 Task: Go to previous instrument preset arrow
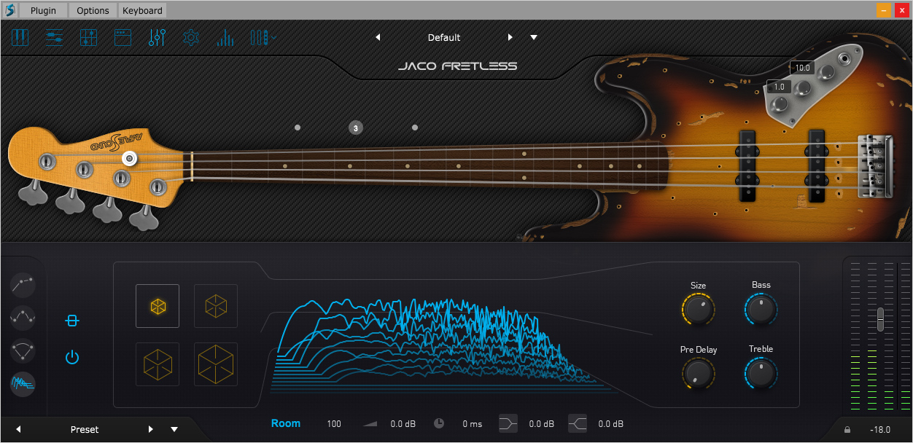[378, 37]
